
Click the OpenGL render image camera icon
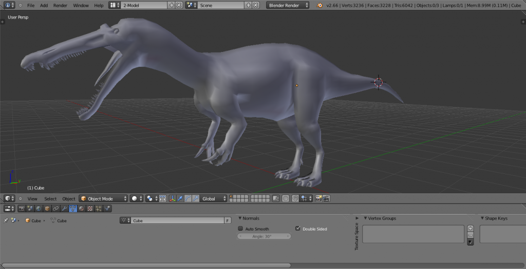pyautogui.click(x=318, y=199)
